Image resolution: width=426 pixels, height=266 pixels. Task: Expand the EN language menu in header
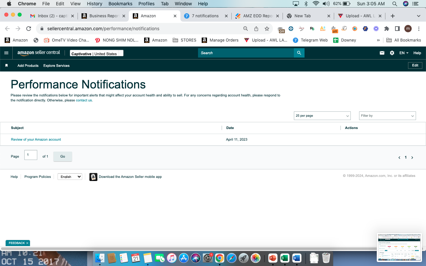pos(404,53)
